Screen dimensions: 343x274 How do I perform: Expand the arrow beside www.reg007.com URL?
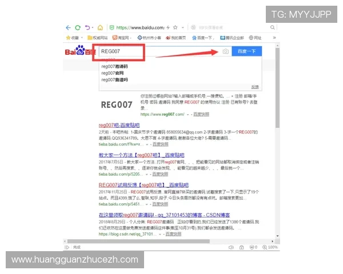[x=188, y=115]
